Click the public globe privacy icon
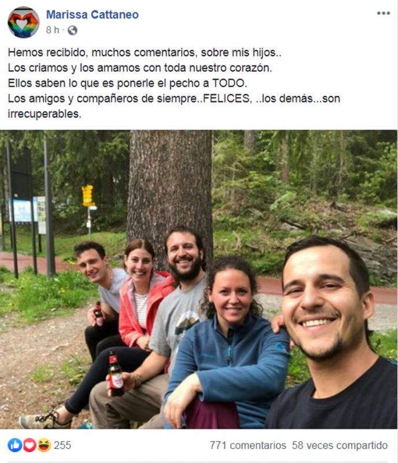 point(72,30)
